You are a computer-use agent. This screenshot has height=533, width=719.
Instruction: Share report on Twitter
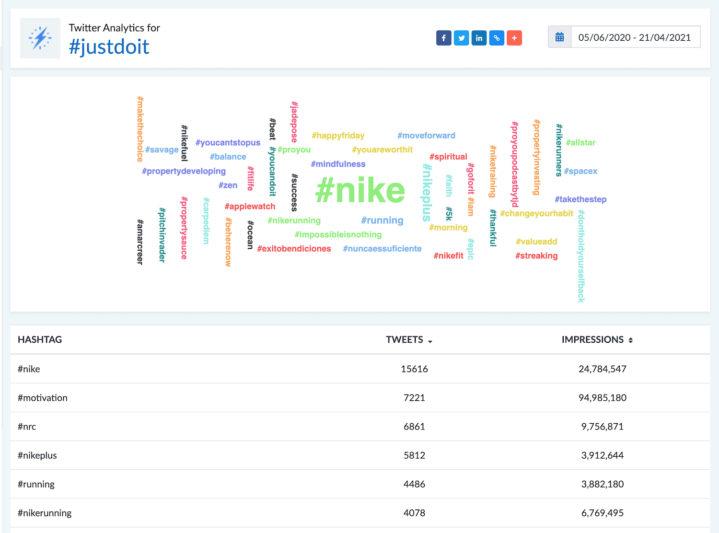tap(462, 38)
